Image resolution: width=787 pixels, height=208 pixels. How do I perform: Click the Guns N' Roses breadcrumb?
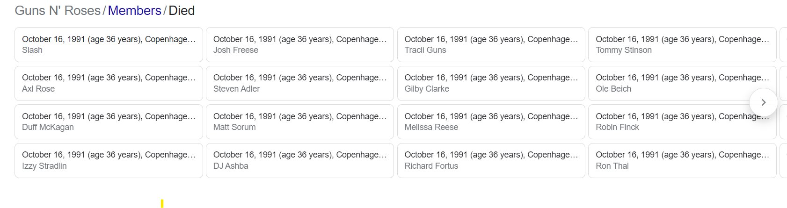58,10
